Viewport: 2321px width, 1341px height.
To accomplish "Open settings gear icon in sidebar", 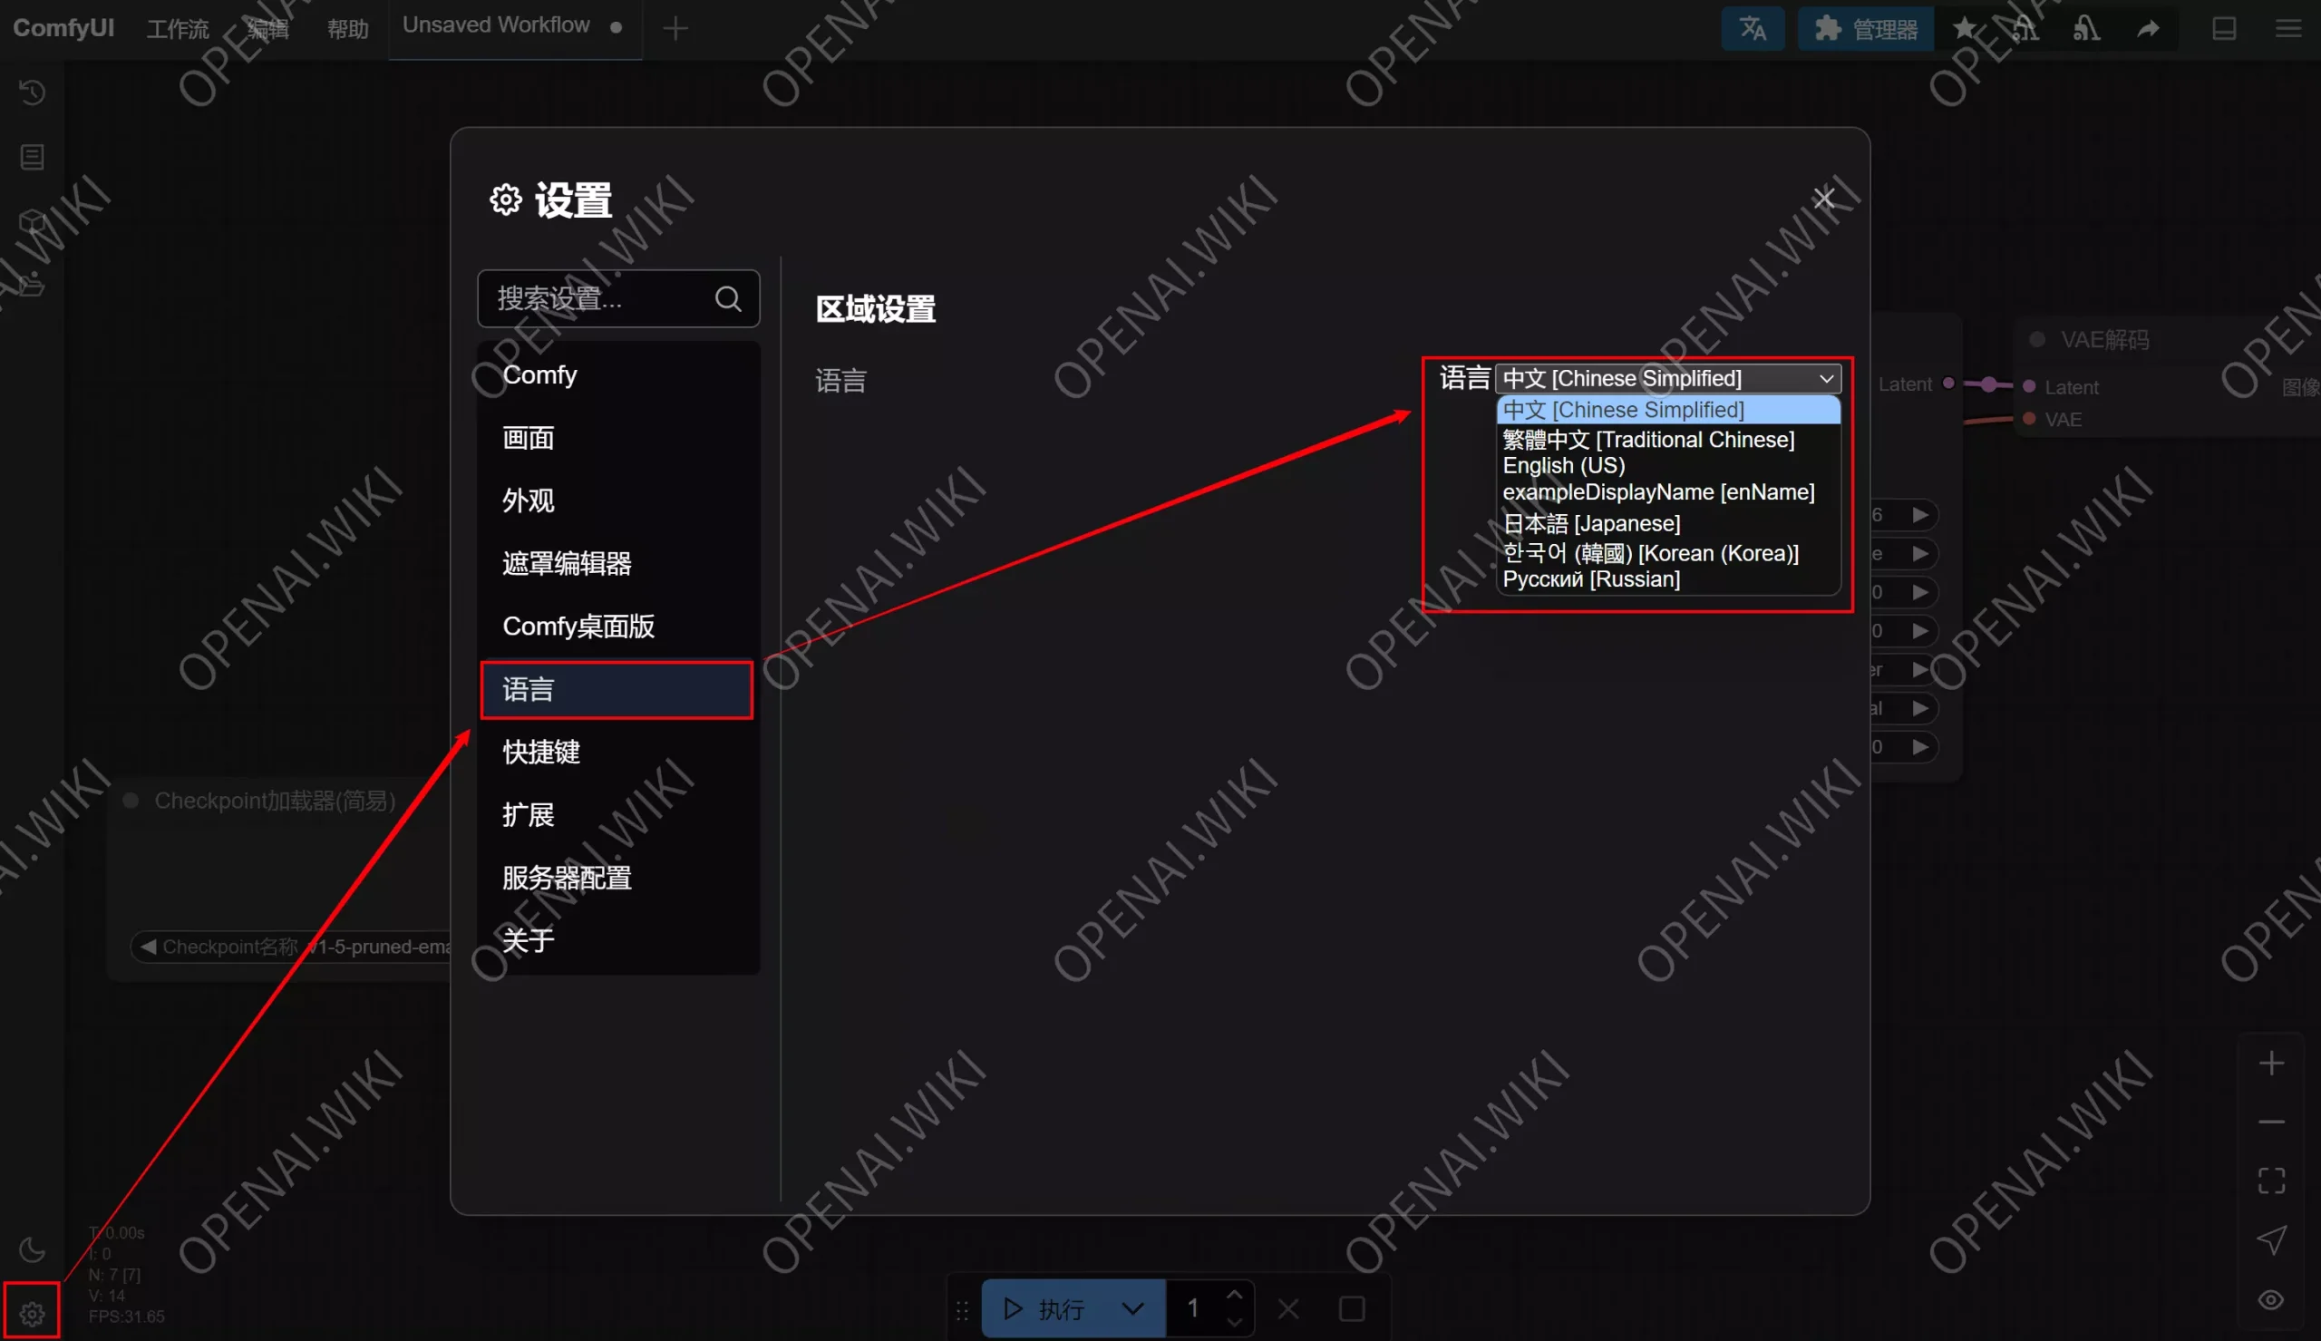I will [x=33, y=1313].
